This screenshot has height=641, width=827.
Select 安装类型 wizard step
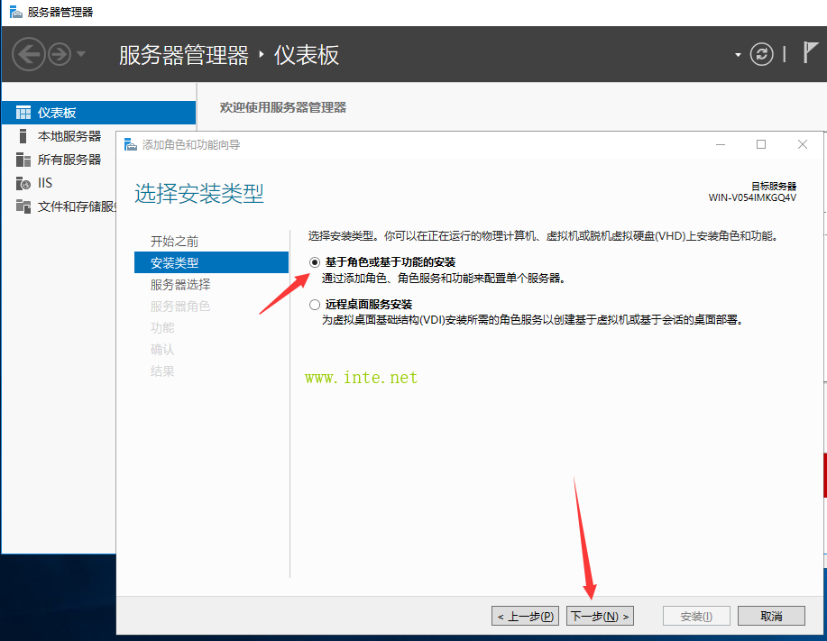[x=174, y=263]
